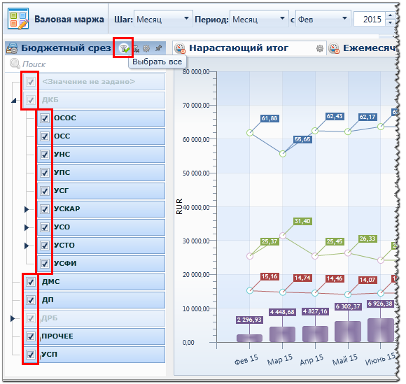The image size is (406, 384).
Task: Uncheck the ОСОС checkbox
Action: 45,118
